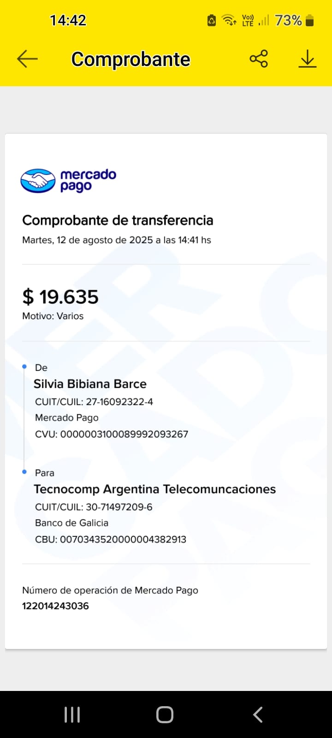Screen dimensions: 332x738
Task: Tap the back arrow in header
Action: point(27,59)
